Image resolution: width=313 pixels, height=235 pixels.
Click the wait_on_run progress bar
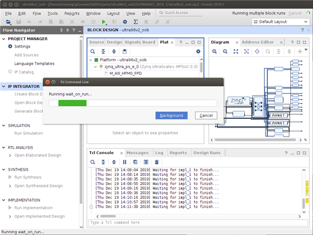[x=132, y=103]
